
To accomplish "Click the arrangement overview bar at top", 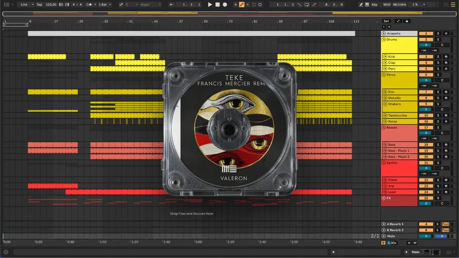I will pos(229,14).
